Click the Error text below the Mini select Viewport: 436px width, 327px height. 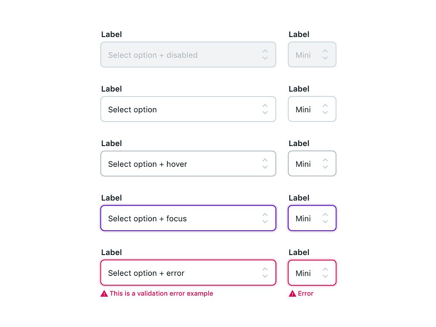[x=306, y=293]
